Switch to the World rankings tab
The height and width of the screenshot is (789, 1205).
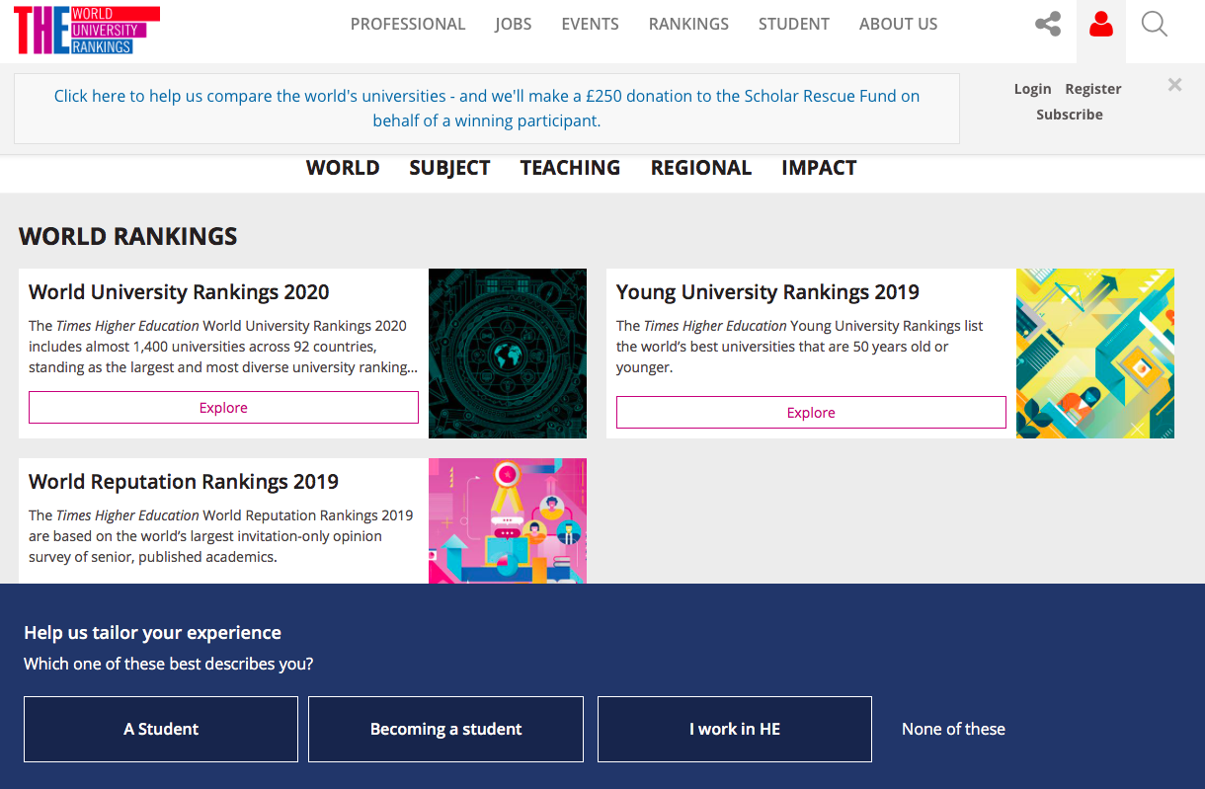click(343, 168)
